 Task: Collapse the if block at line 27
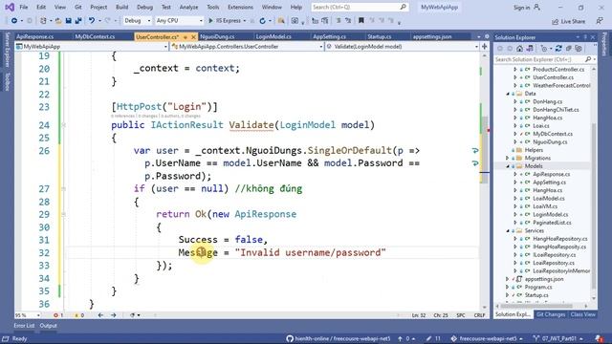(x=64, y=189)
